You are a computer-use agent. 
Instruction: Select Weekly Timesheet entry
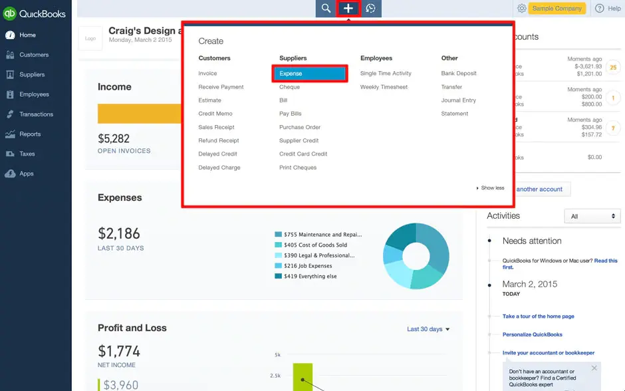[384, 87]
